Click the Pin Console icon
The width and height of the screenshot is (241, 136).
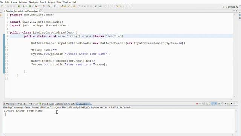tap(219, 104)
